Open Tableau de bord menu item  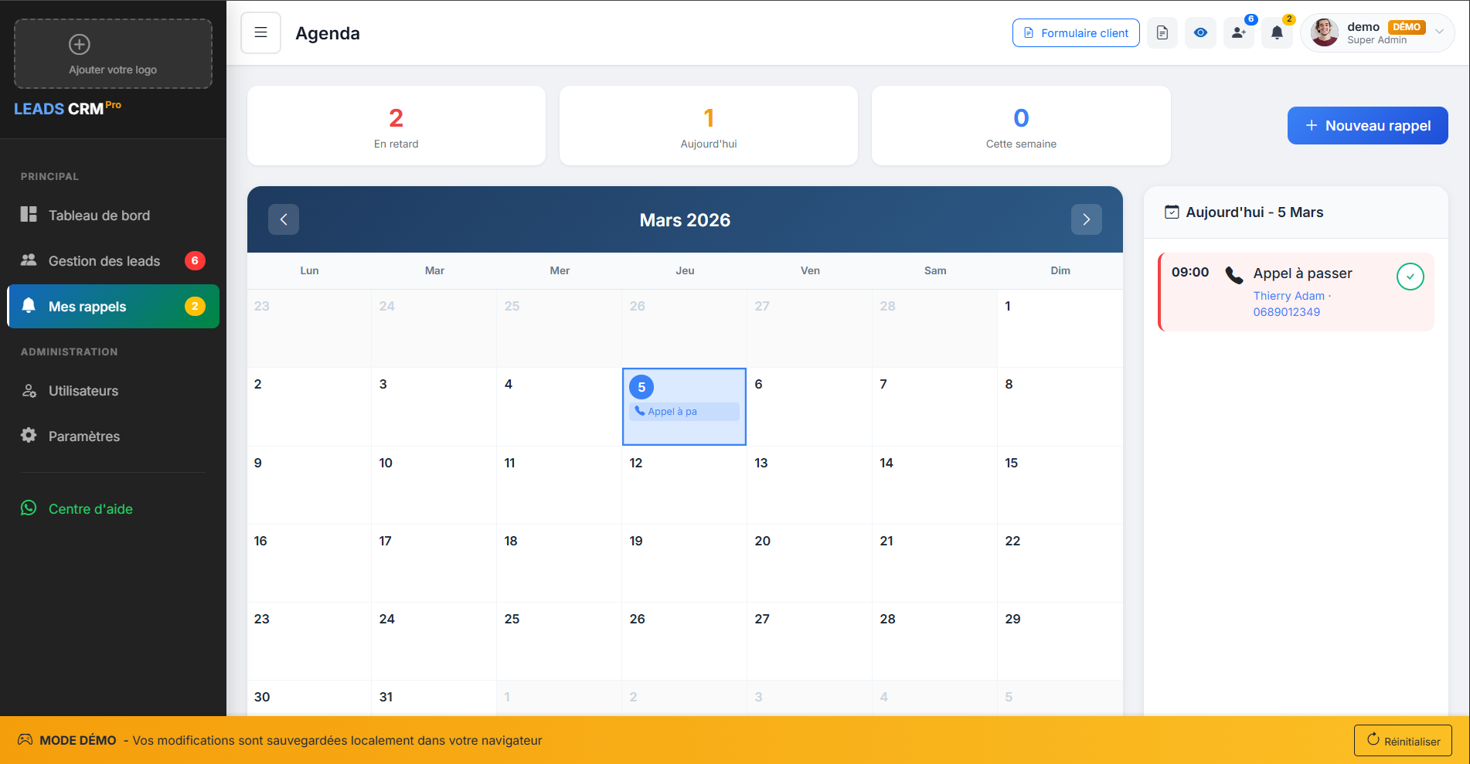click(x=99, y=216)
